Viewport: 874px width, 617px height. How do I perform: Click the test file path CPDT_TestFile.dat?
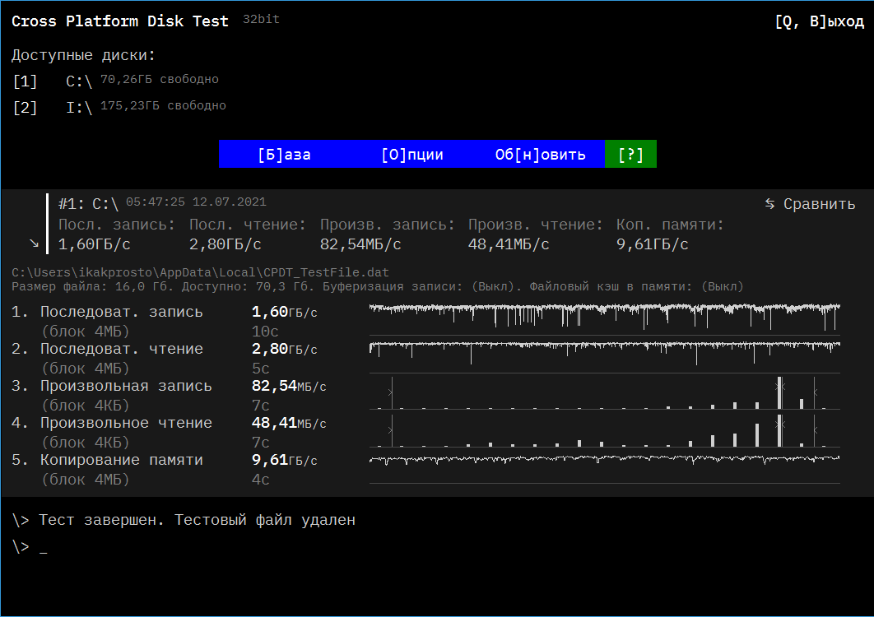point(200,272)
